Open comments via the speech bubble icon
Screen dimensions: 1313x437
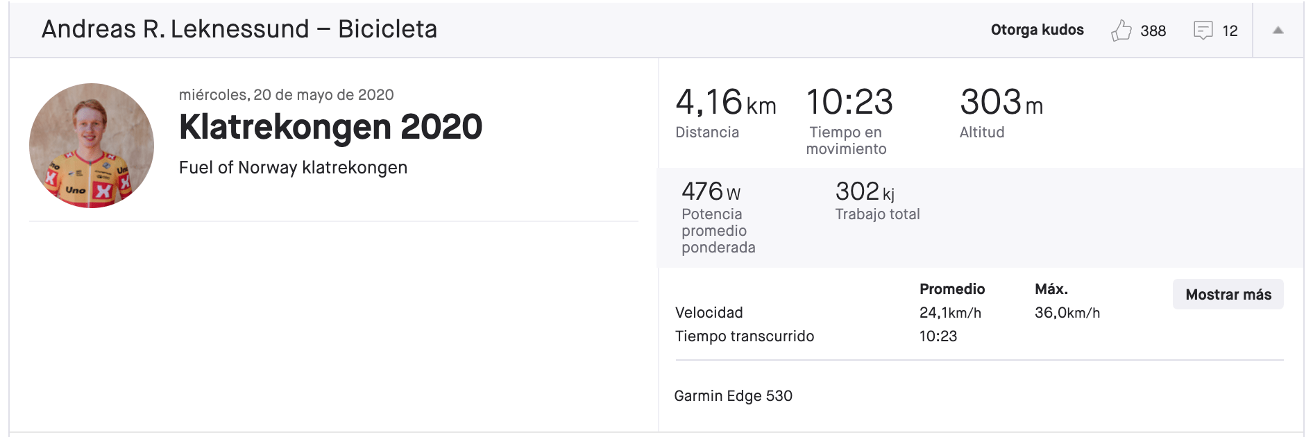click(x=1203, y=31)
